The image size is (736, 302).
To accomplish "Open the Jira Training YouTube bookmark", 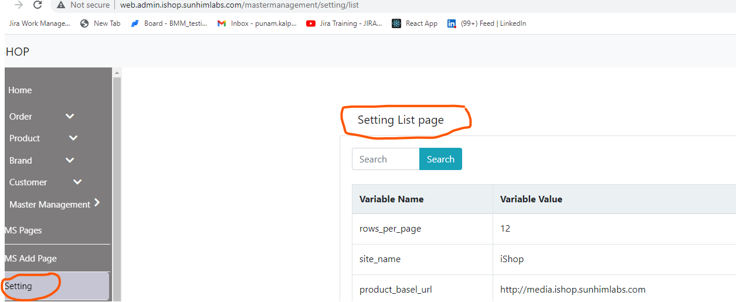I will pos(344,23).
